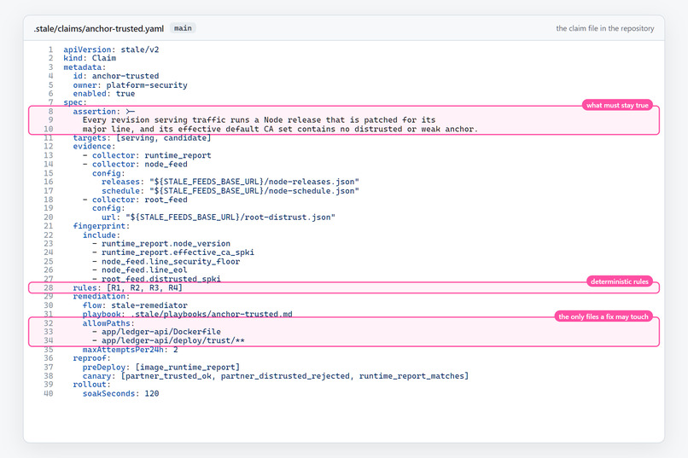688x458 pixels.
Task: Click the schedule node-schedule.json line
Action: point(230,191)
